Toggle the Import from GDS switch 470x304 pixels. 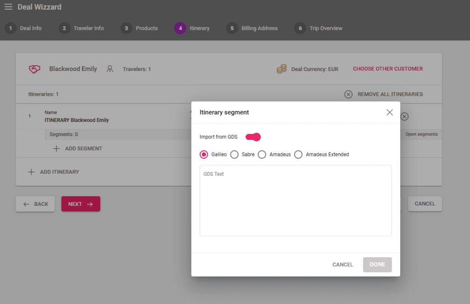pyautogui.click(x=253, y=137)
